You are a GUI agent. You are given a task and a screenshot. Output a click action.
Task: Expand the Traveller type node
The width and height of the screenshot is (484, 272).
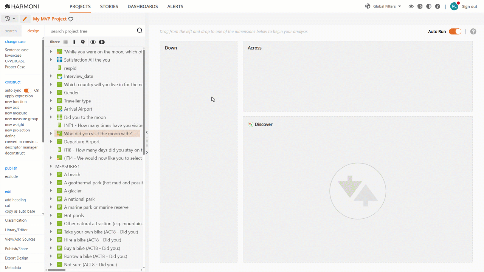pyautogui.click(x=51, y=101)
